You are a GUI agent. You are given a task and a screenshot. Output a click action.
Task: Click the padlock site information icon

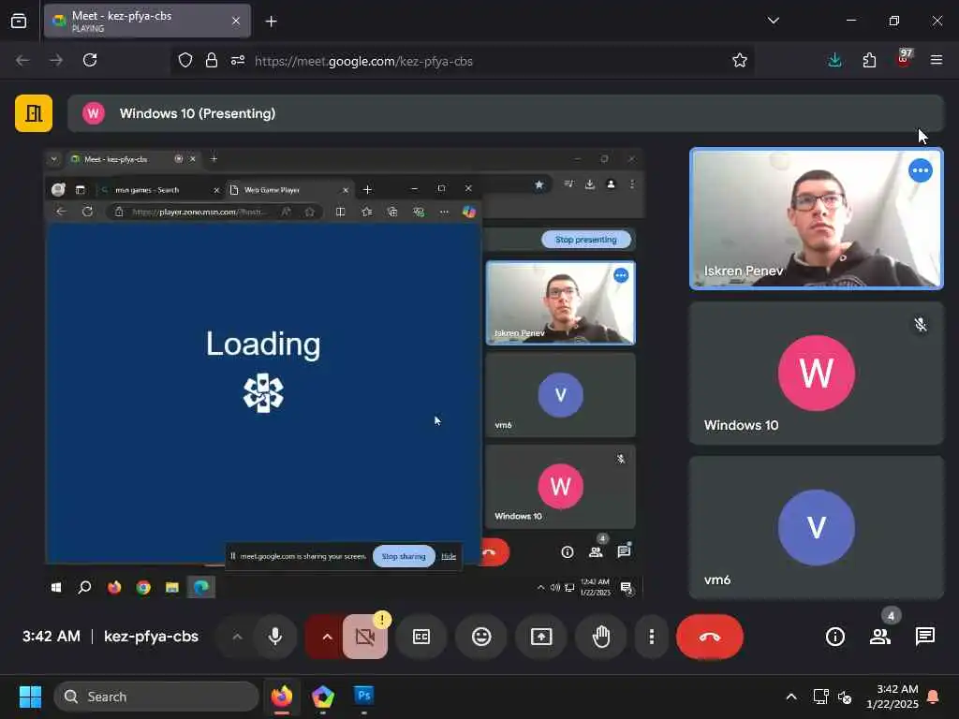(x=212, y=60)
